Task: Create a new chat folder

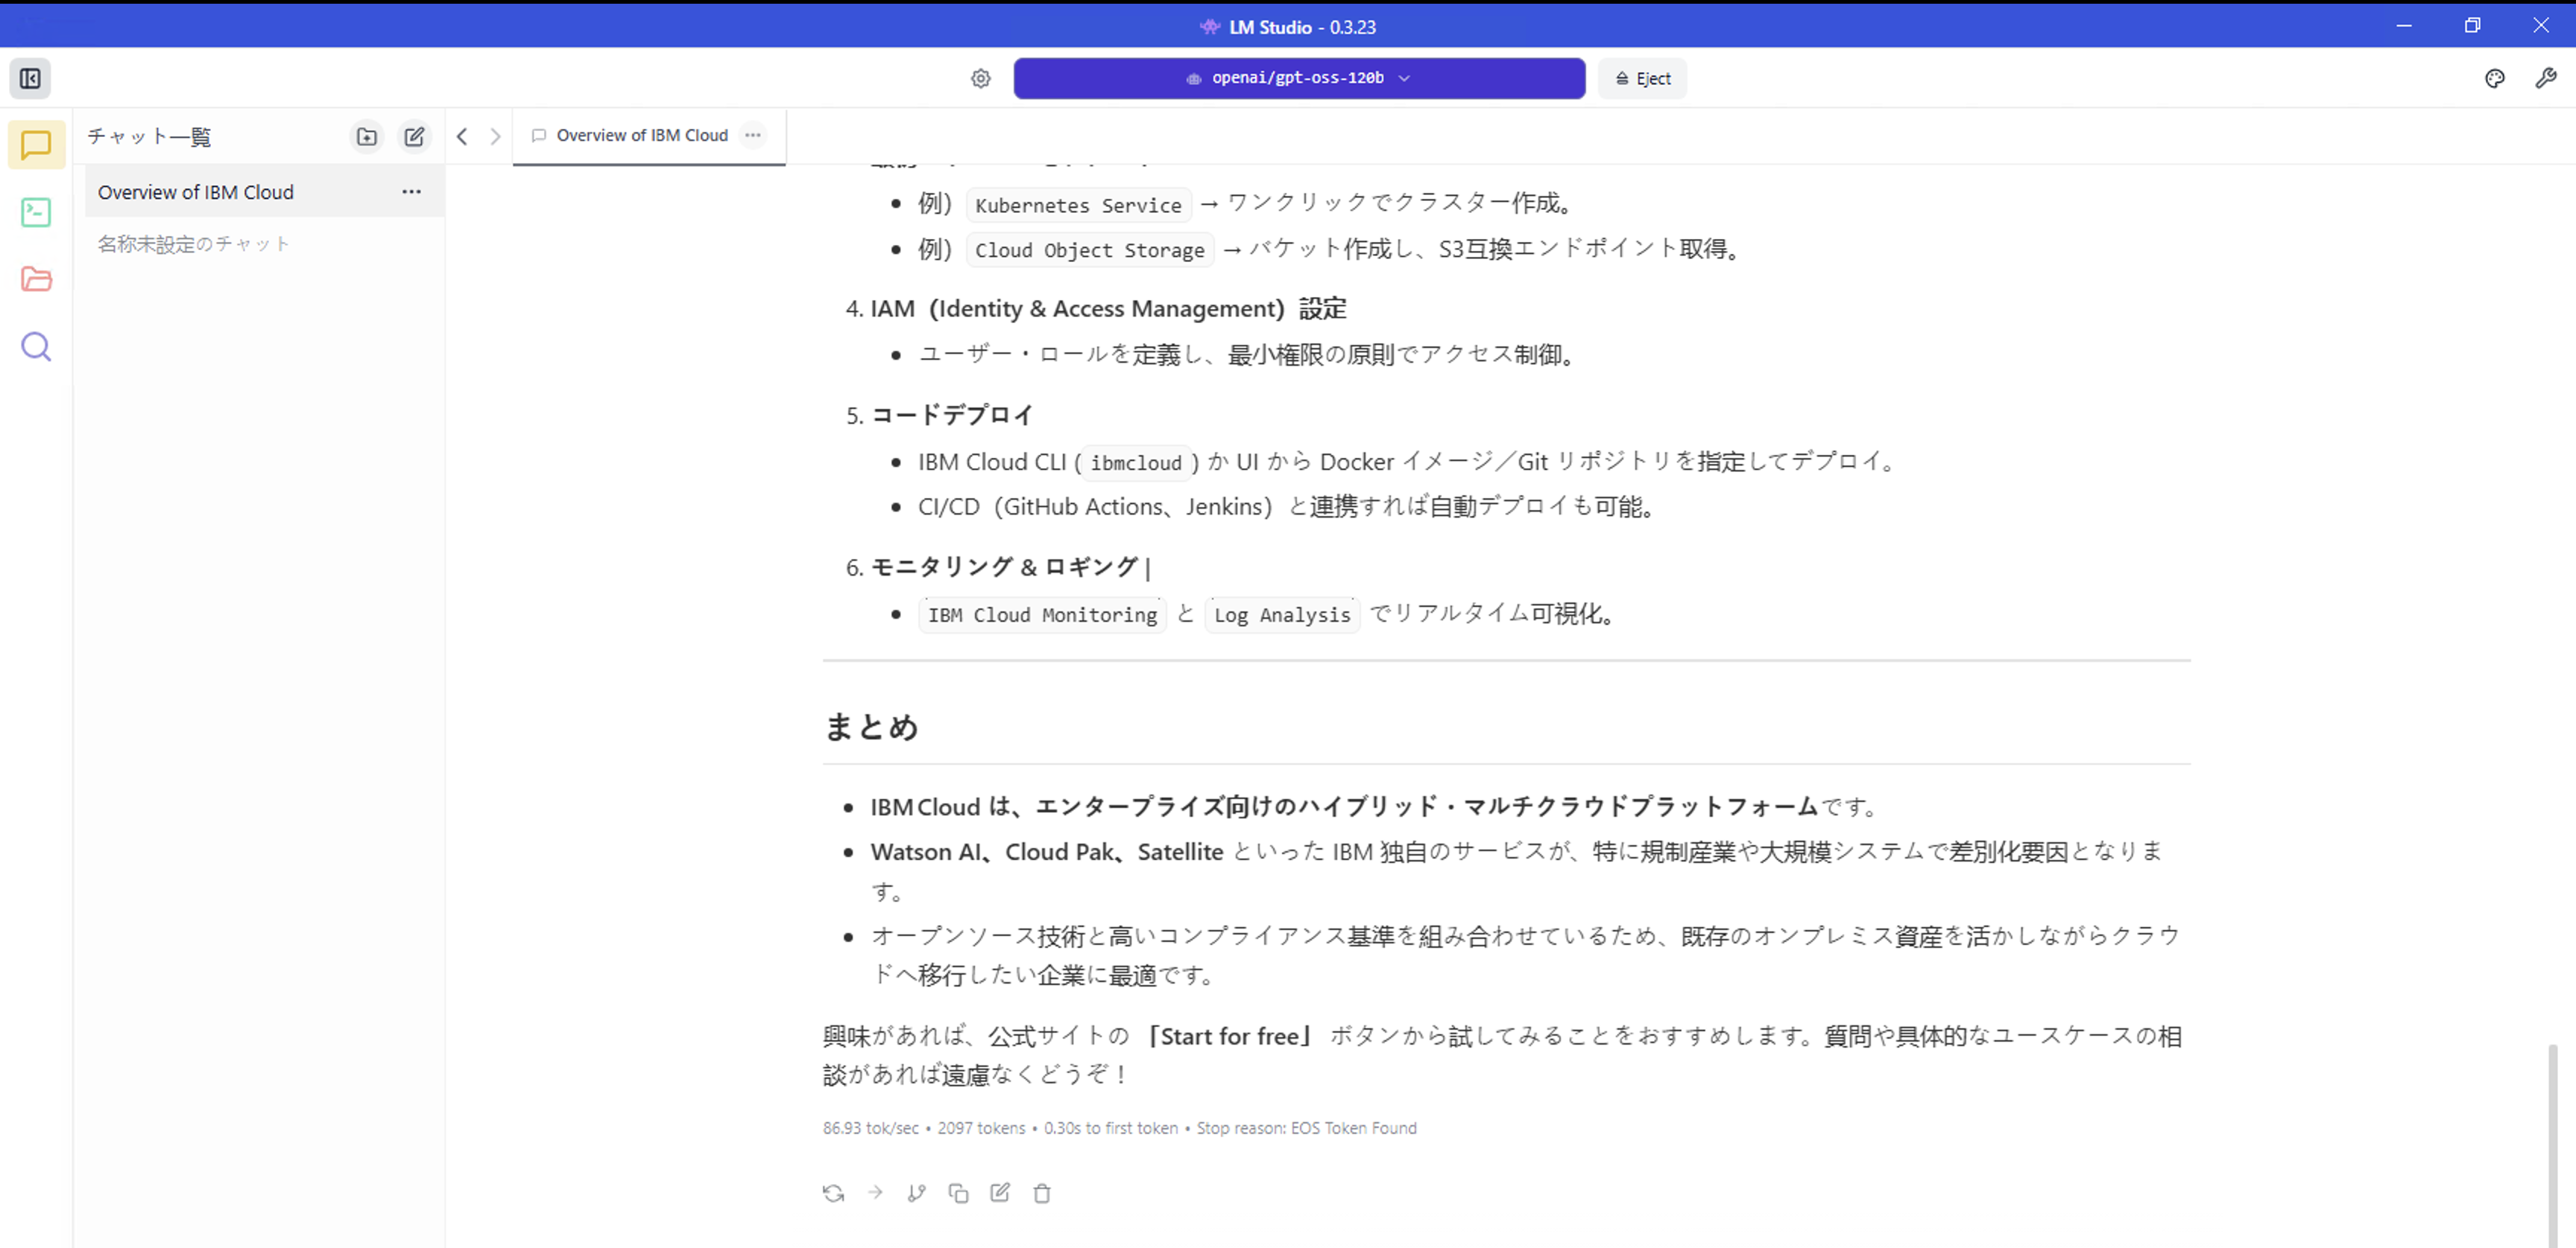Action: coord(367,136)
